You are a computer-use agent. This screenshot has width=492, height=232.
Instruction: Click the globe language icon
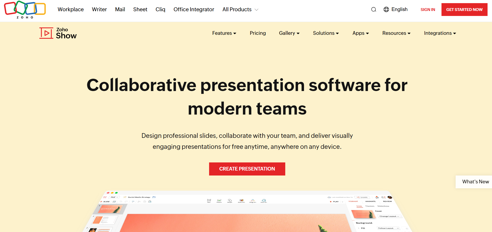coord(386,9)
